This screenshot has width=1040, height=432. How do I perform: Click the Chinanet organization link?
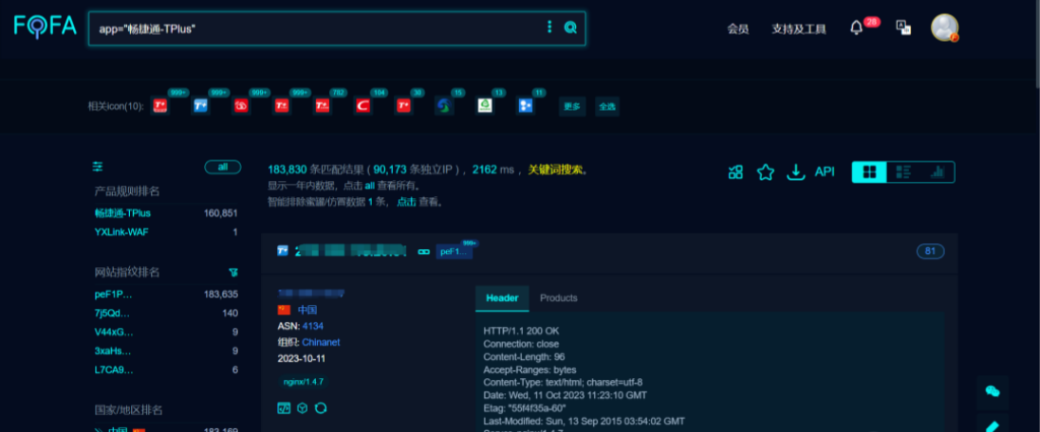321,343
